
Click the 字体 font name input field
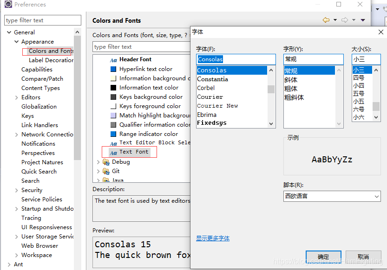coord(236,59)
